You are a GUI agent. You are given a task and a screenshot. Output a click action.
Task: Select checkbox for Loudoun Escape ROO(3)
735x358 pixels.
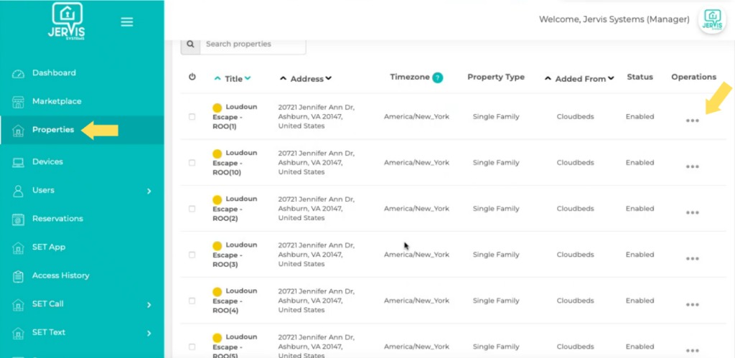click(192, 255)
